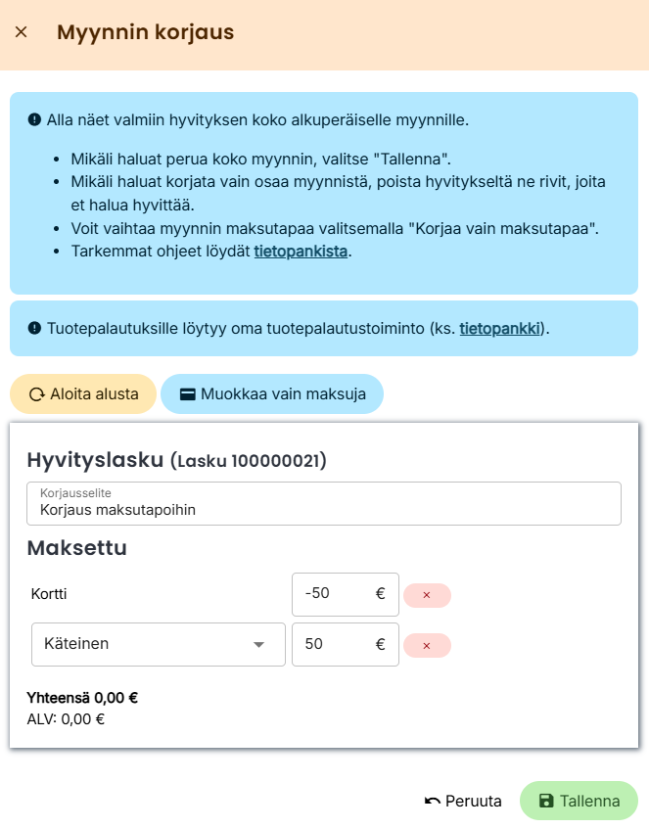Remove the Kortti payment row
The height and width of the screenshot is (829, 649).
tap(426, 595)
